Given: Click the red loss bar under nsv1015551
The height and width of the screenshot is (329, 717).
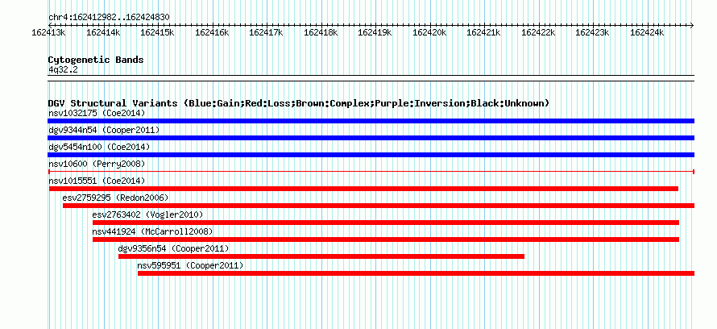Looking at the screenshot, I should point(363,189).
